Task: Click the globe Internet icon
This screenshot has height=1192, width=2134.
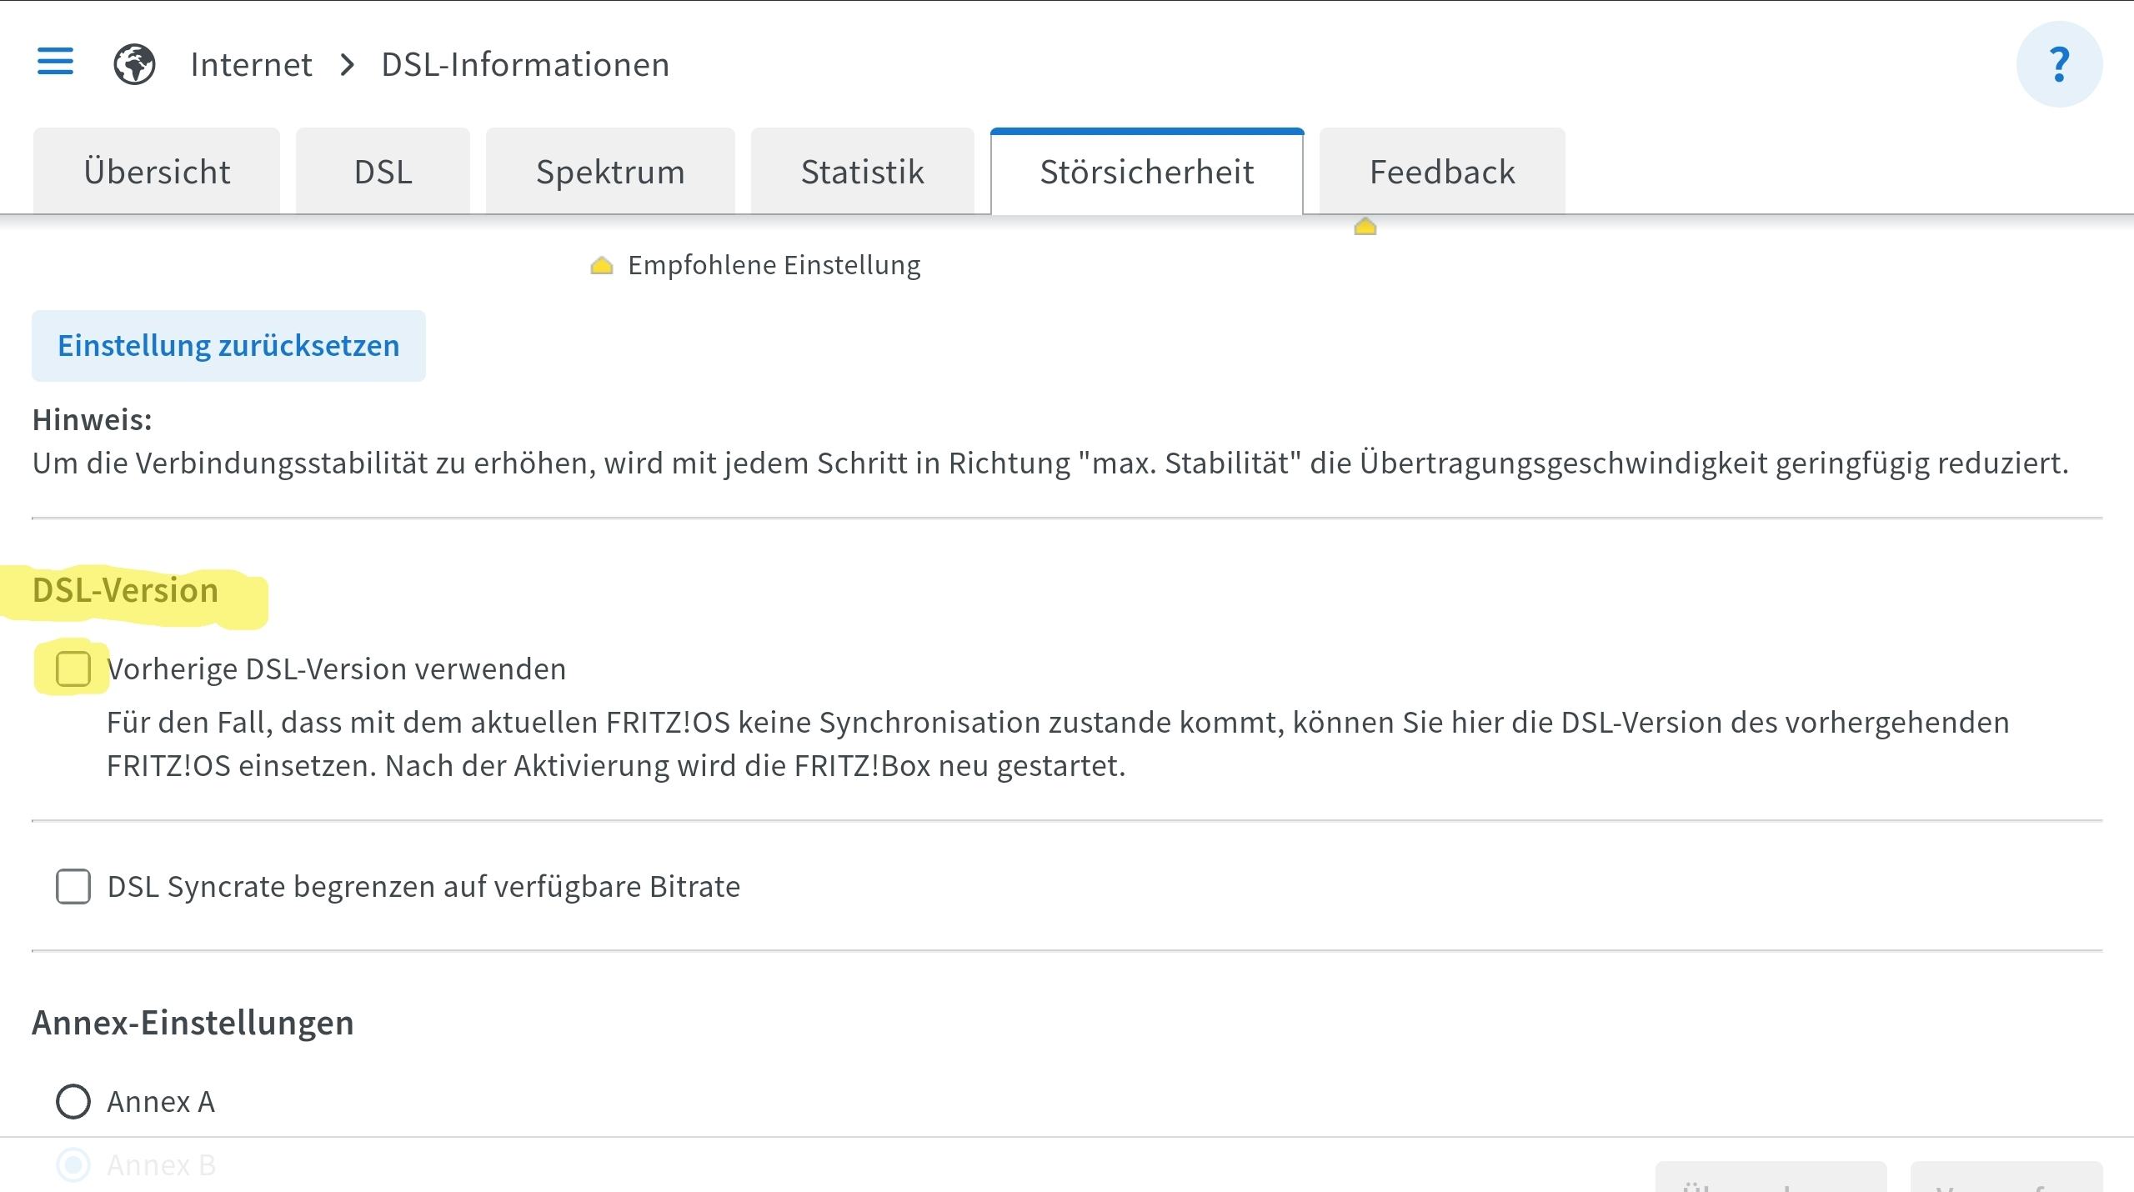Action: tap(134, 64)
